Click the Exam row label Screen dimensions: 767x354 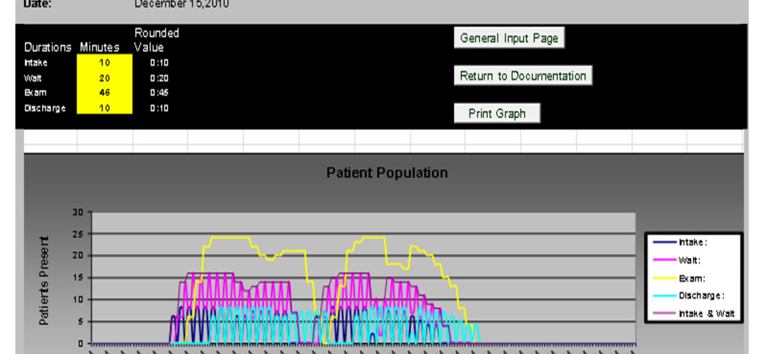pos(35,93)
